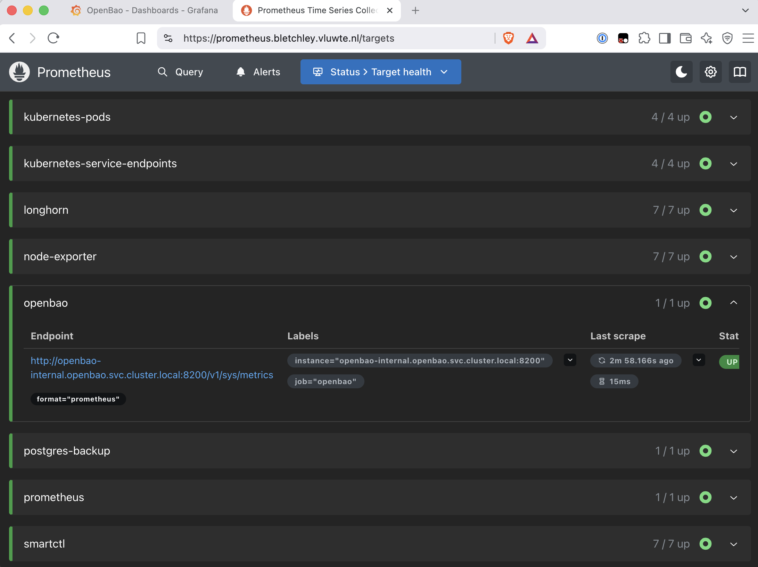Click the Endpoint column header
Image resolution: width=758 pixels, height=567 pixels.
(52, 336)
